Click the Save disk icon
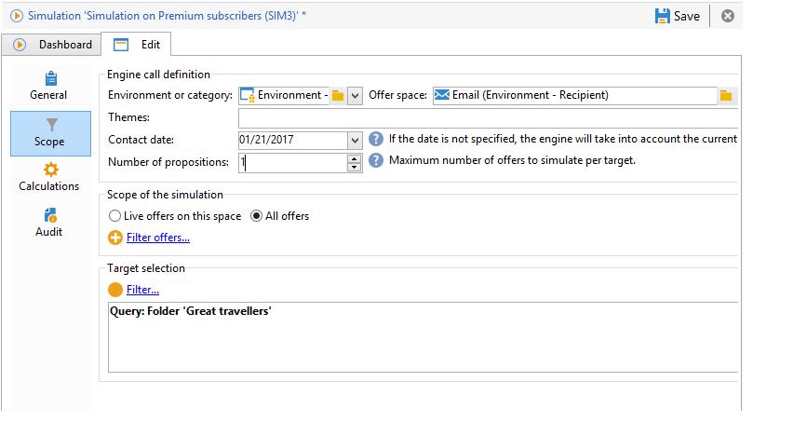This screenshot has width=793, height=422. [662, 16]
